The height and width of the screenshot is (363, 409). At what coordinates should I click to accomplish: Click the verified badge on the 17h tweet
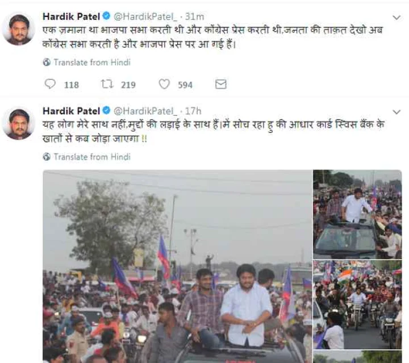click(106, 110)
